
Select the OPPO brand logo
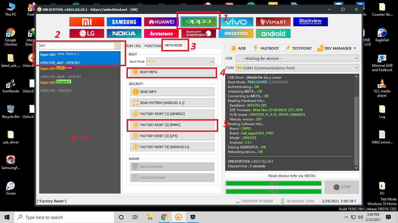[199, 22]
